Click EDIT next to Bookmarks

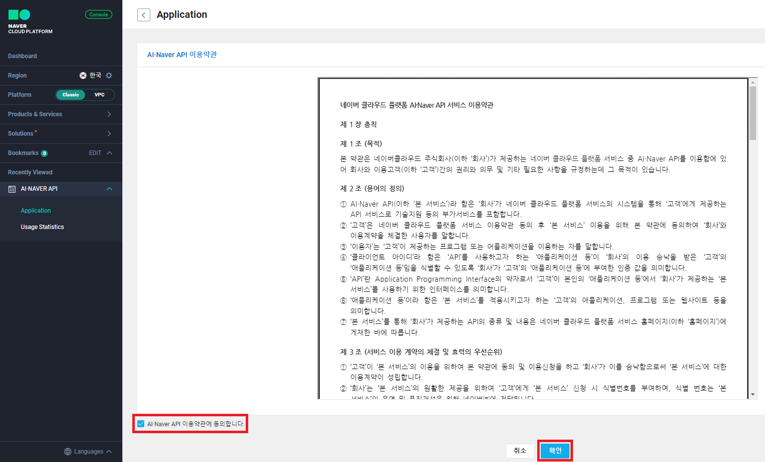[95, 153]
